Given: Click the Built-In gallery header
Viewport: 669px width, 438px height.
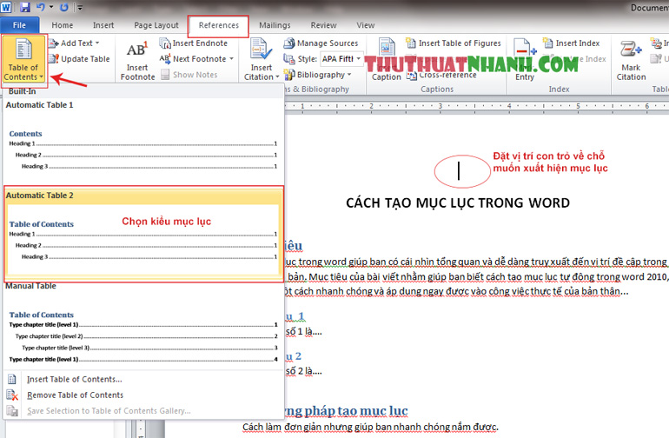Looking at the screenshot, I should [143, 91].
